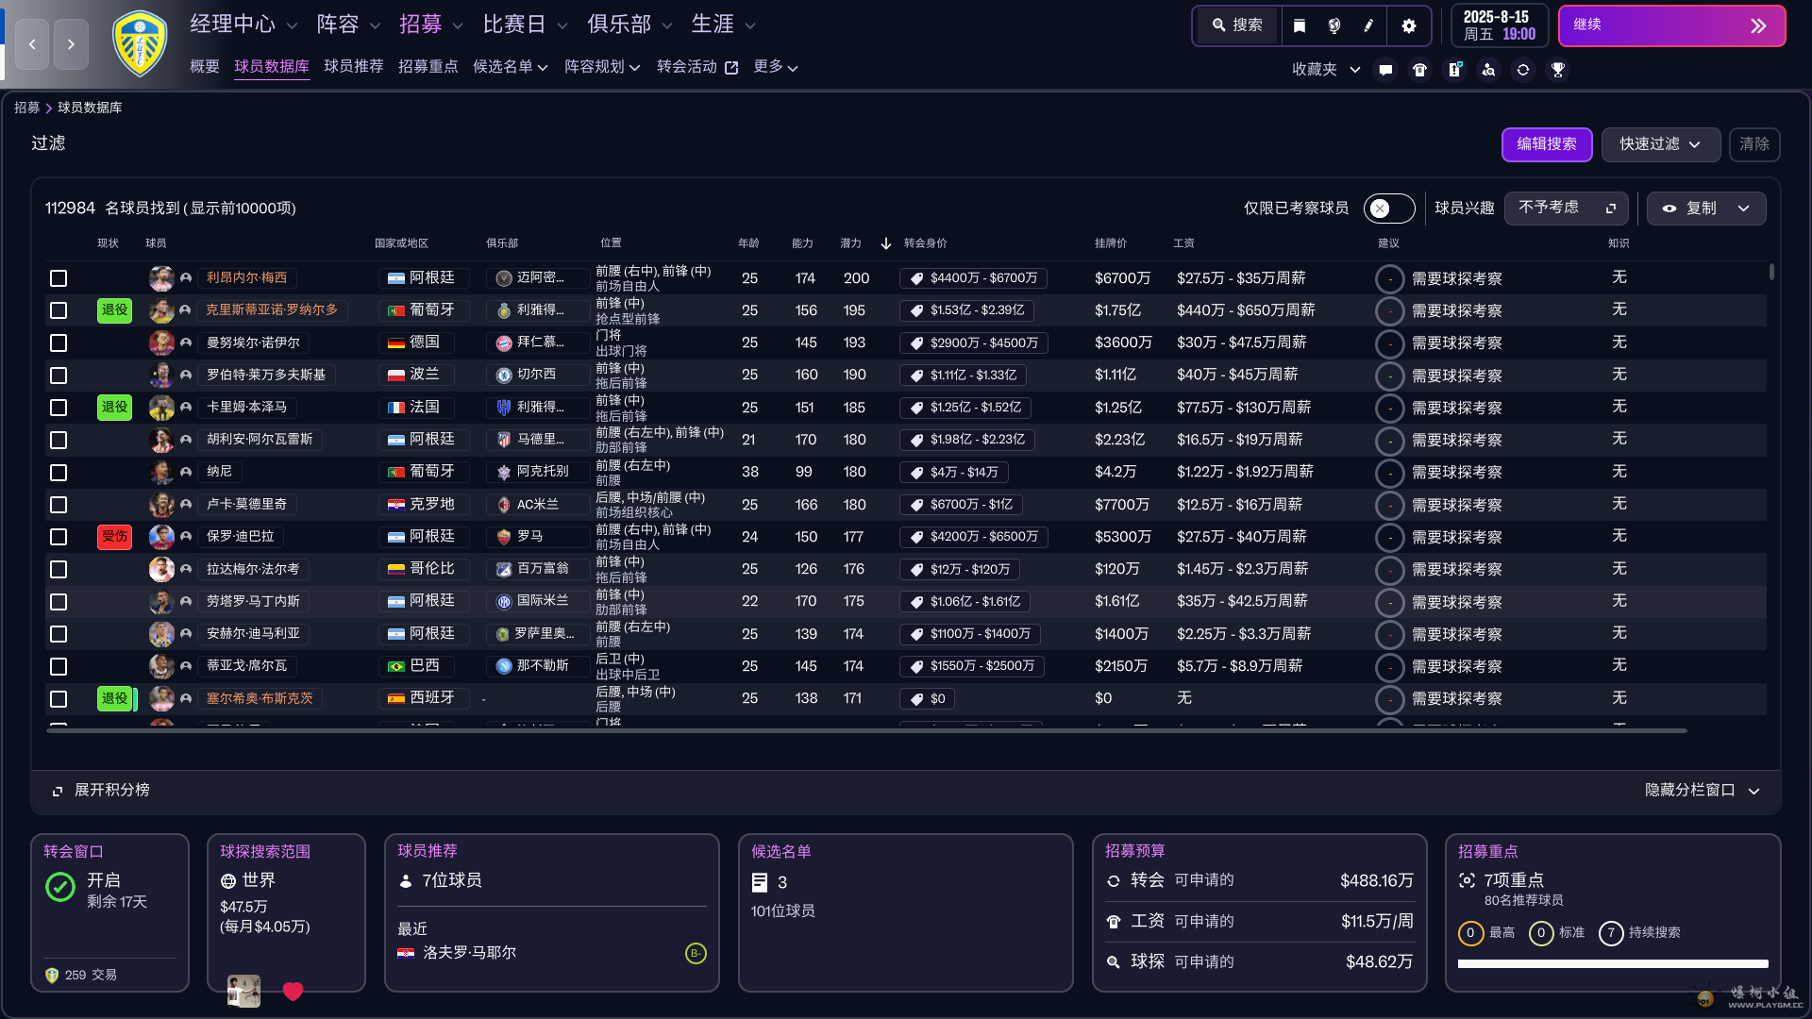
Task: Expand the 经理中心 menu
Action: coord(243,25)
